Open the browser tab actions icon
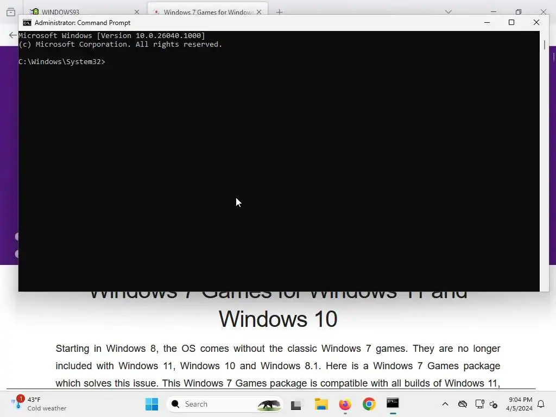This screenshot has height=417, width=556. 11,12
